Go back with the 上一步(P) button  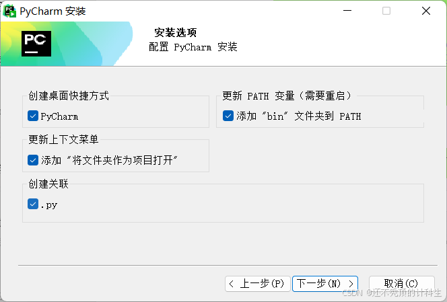[x=258, y=284]
